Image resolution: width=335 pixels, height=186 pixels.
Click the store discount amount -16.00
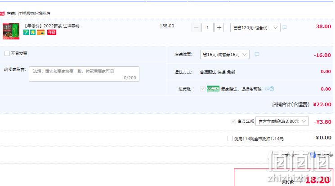tap(322, 55)
